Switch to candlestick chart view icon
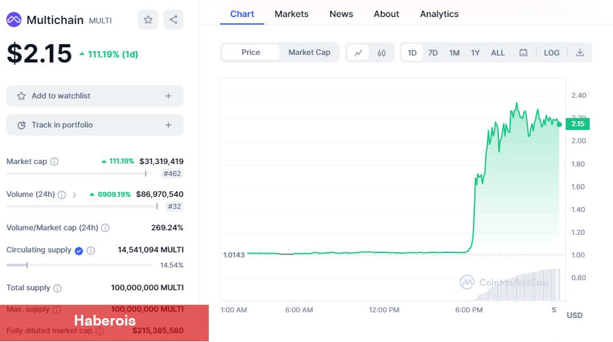Viewport: 613px width, 342px height. 382,53
